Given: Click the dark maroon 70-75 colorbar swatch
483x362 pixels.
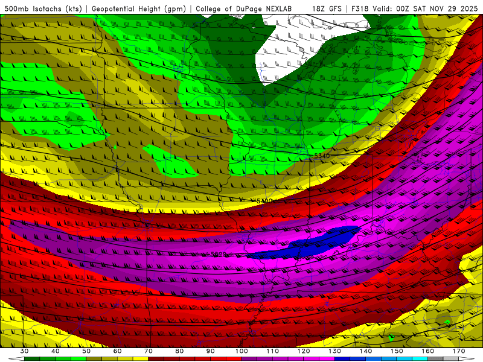Looking at the screenshot, I should point(156,359).
